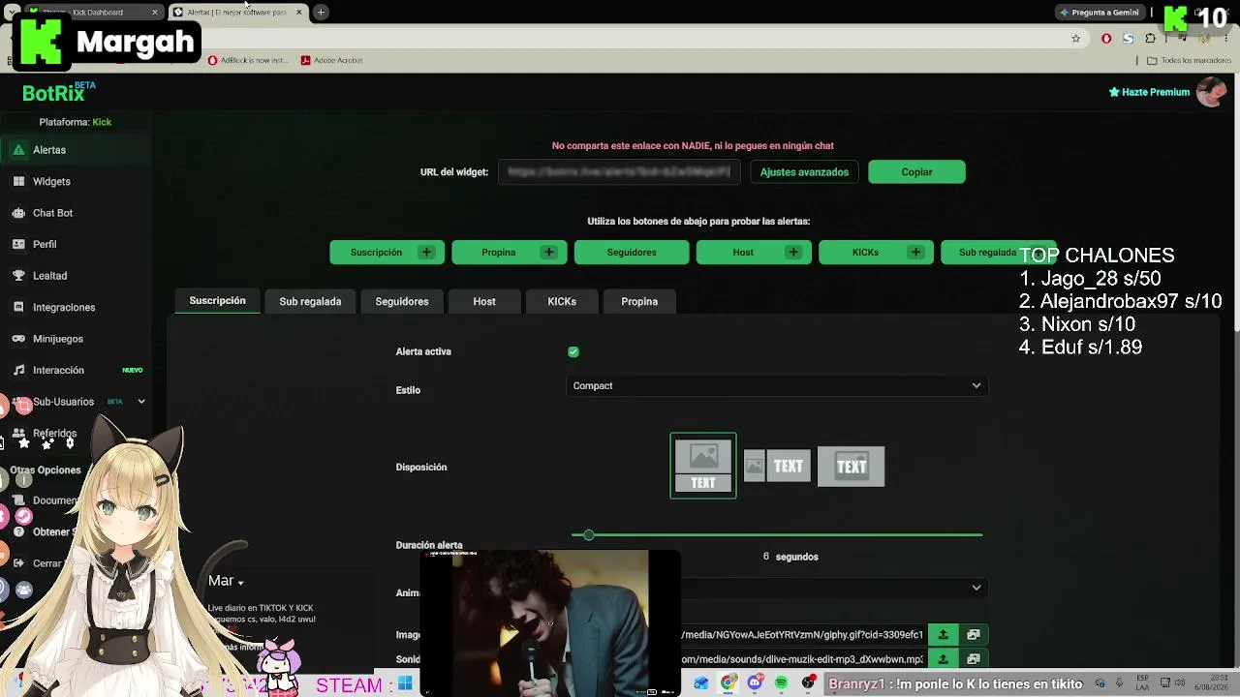Image resolution: width=1240 pixels, height=697 pixels.
Task: Click the Copiar button
Action: [x=916, y=172]
